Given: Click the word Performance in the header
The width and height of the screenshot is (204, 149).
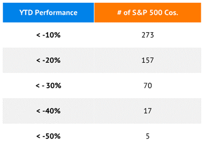Looking at the screenshot, I should pyautogui.click(x=56, y=13).
